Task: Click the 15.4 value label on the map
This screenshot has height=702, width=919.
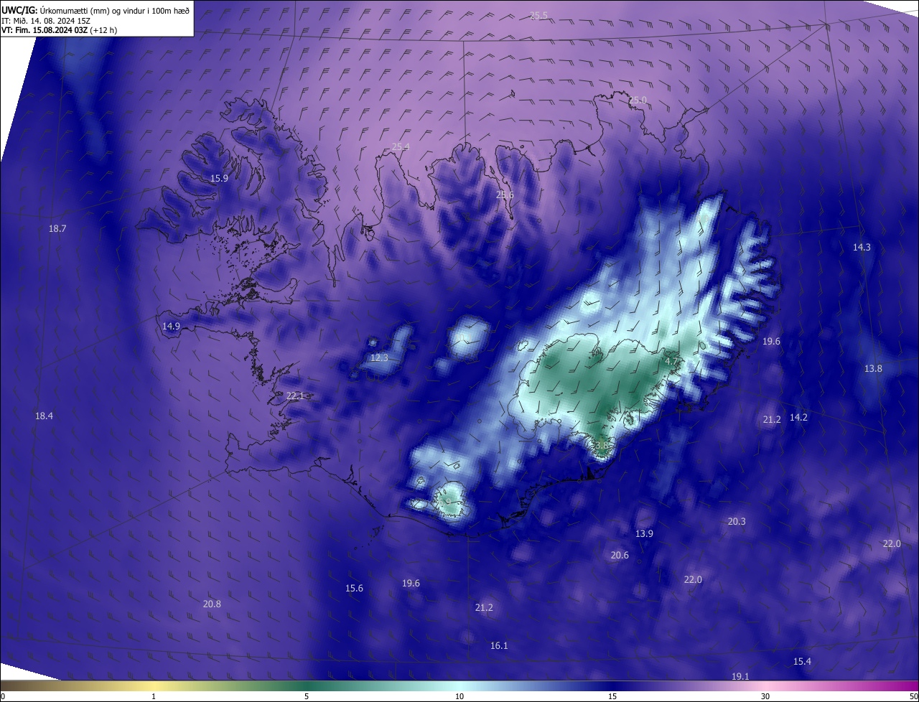Action: 802,662
